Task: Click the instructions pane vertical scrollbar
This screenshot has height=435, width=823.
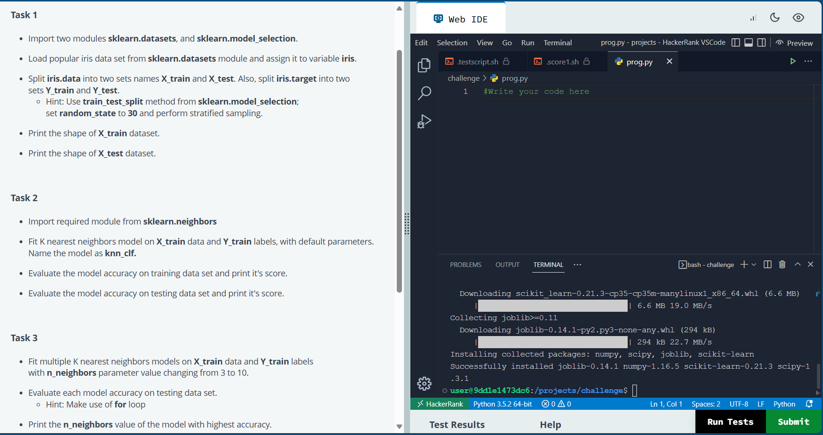Action: tap(399, 171)
